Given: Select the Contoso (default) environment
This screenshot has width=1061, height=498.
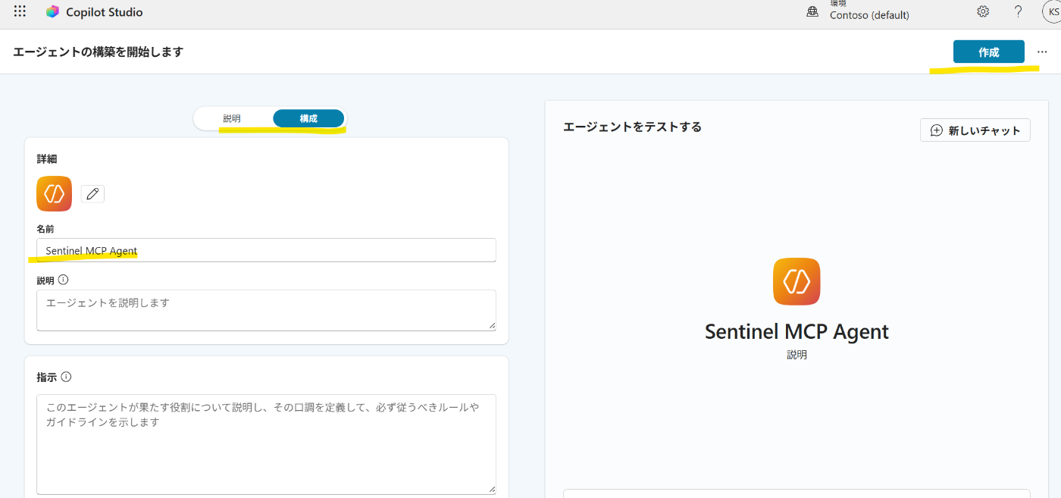Looking at the screenshot, I should (x=869, y=15).
